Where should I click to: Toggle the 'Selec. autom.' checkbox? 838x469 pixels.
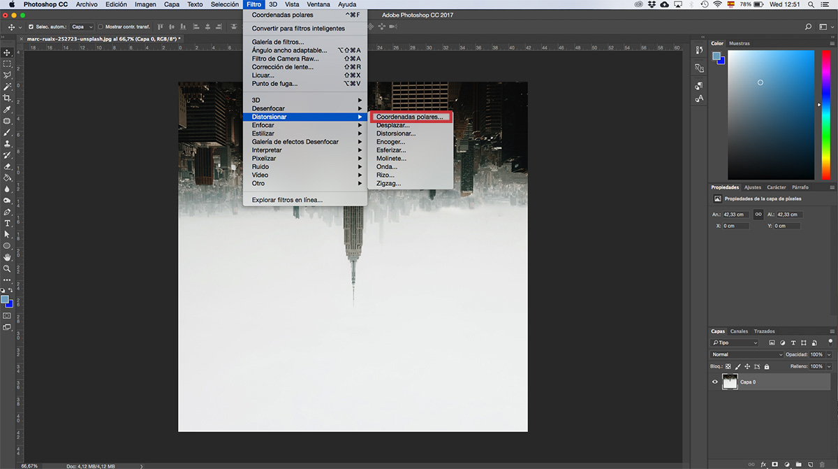pyautogui.click(x=31, y=27)
